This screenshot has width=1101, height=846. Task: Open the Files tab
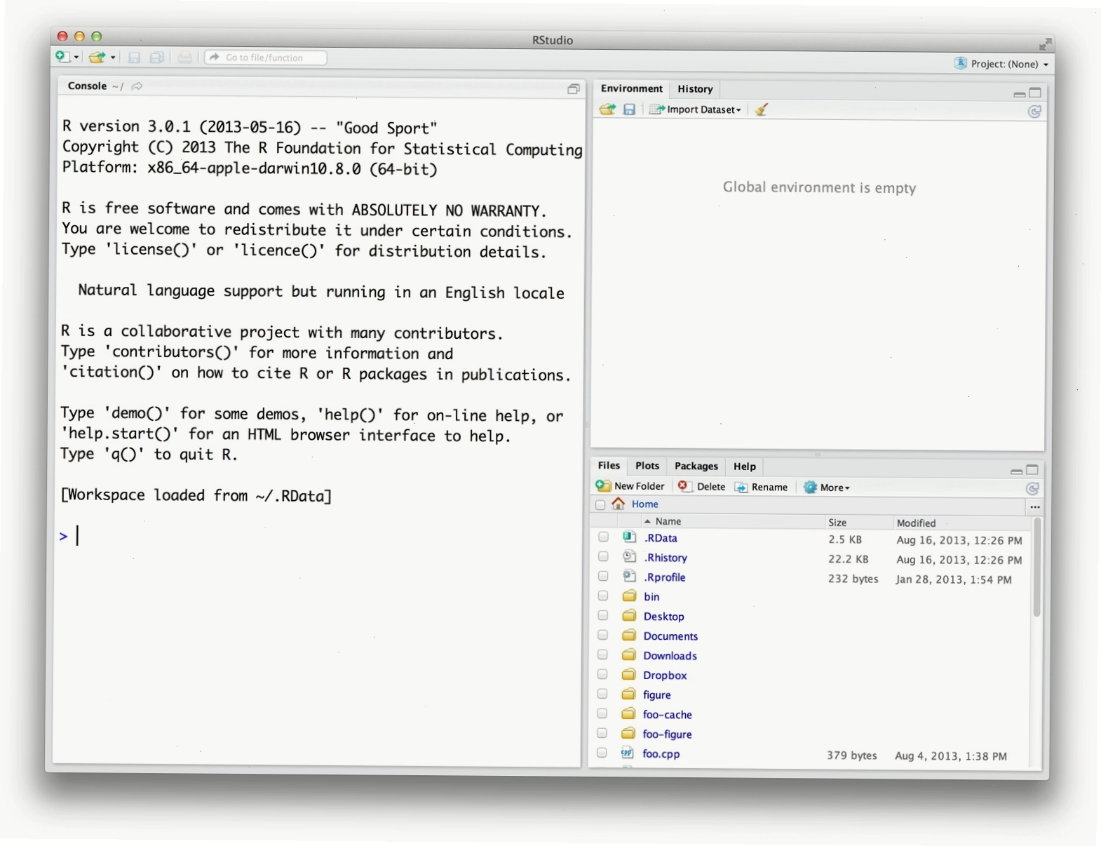tap(609, 466)
